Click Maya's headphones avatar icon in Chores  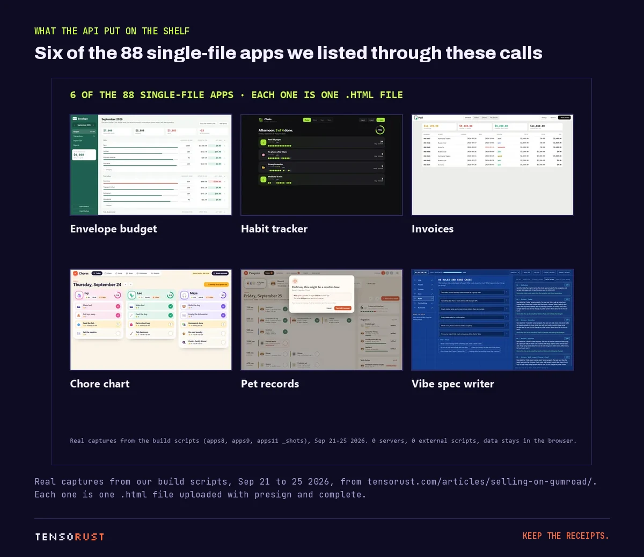point(184,295)
